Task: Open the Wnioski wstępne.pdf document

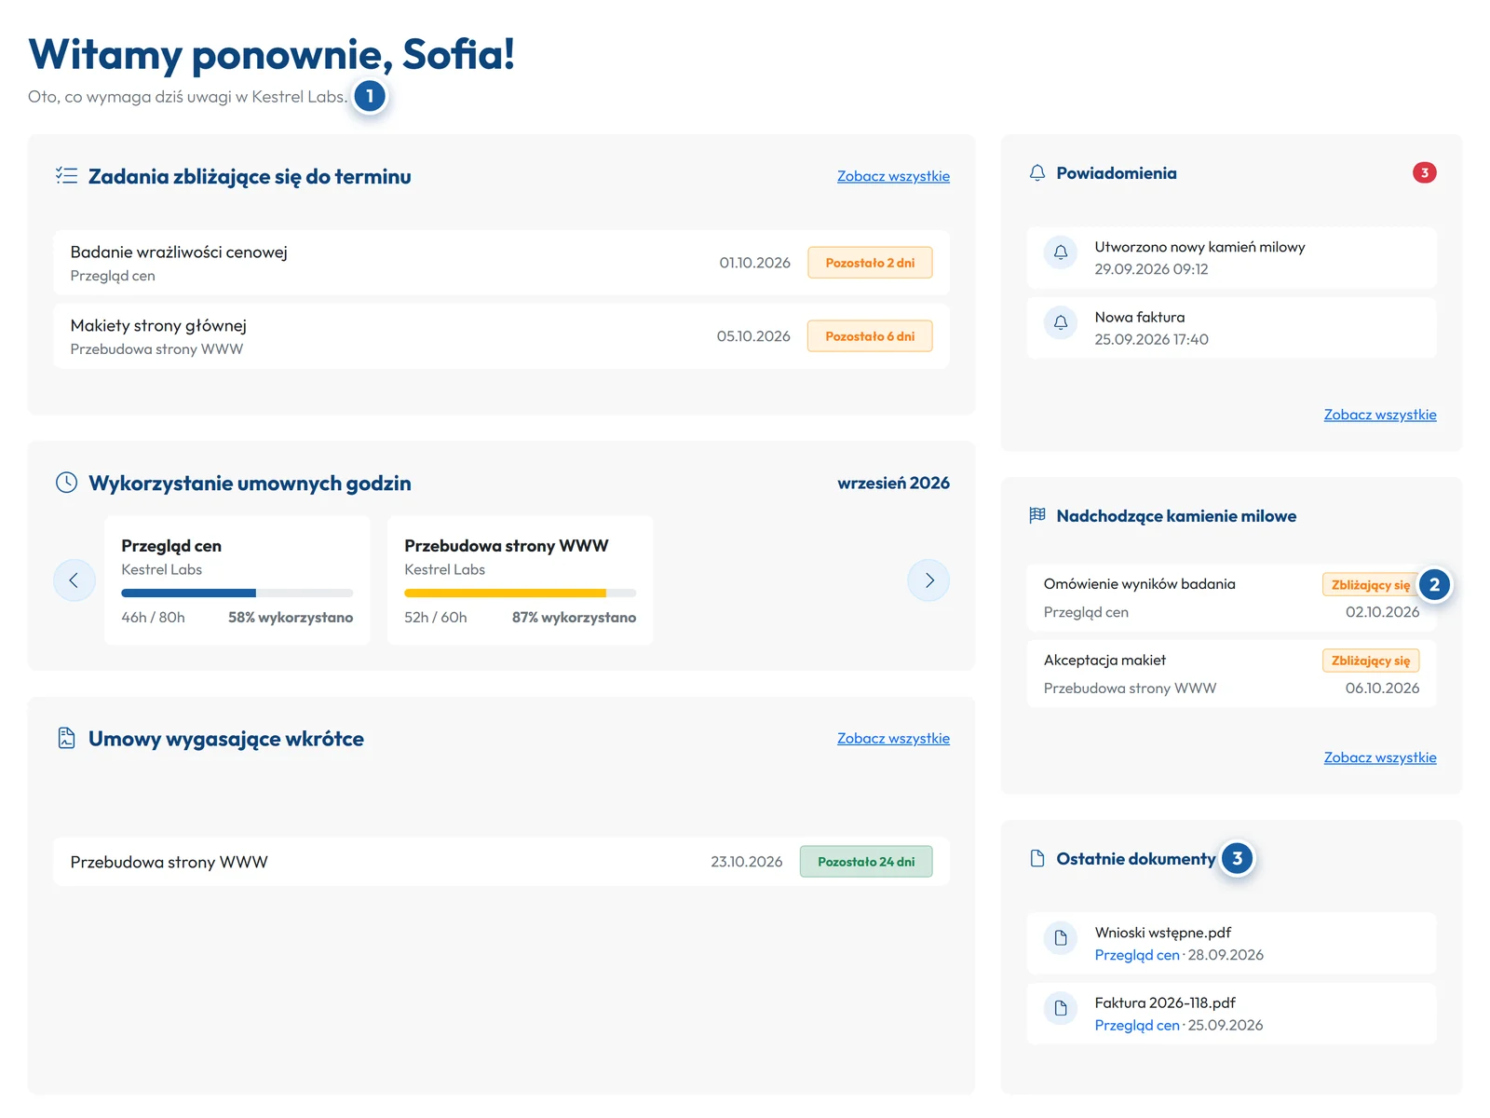Action: [1231, 944]
